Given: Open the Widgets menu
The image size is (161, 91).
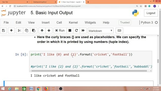Looking at the screenshot, I should pyautogui.click(x=90, y=22).
